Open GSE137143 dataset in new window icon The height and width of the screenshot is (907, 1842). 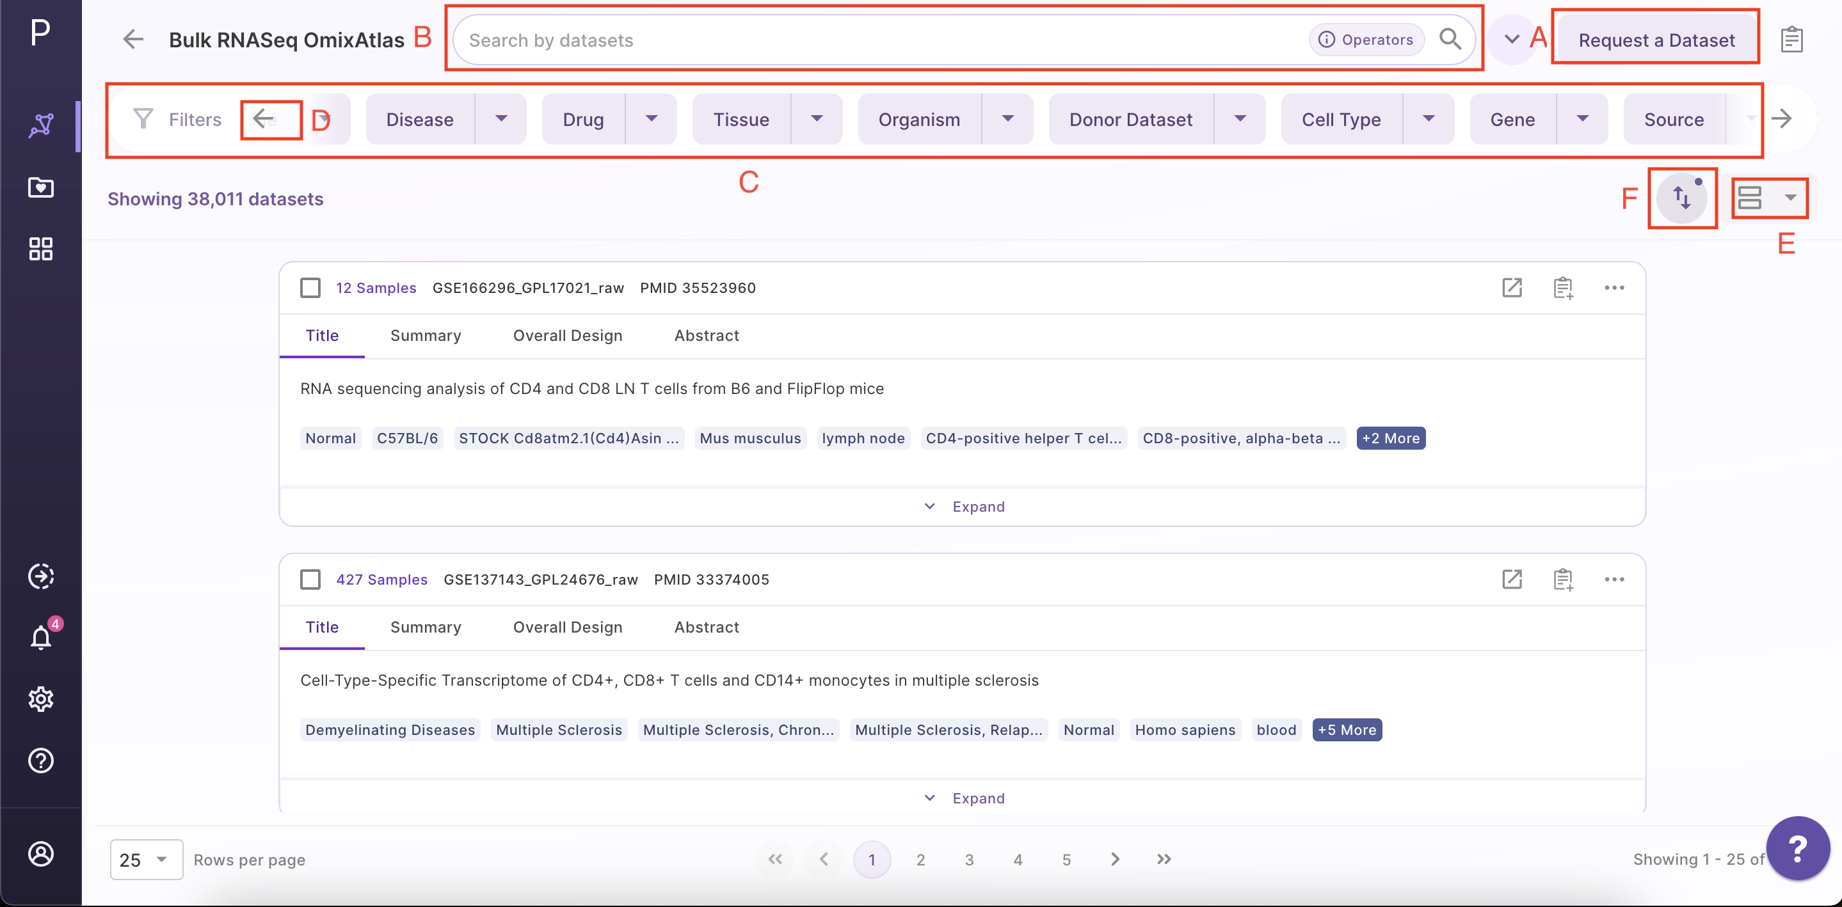(x=1512, y=579)
